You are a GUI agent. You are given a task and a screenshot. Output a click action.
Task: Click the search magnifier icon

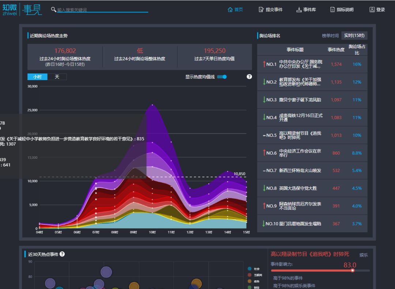(53, 9)
